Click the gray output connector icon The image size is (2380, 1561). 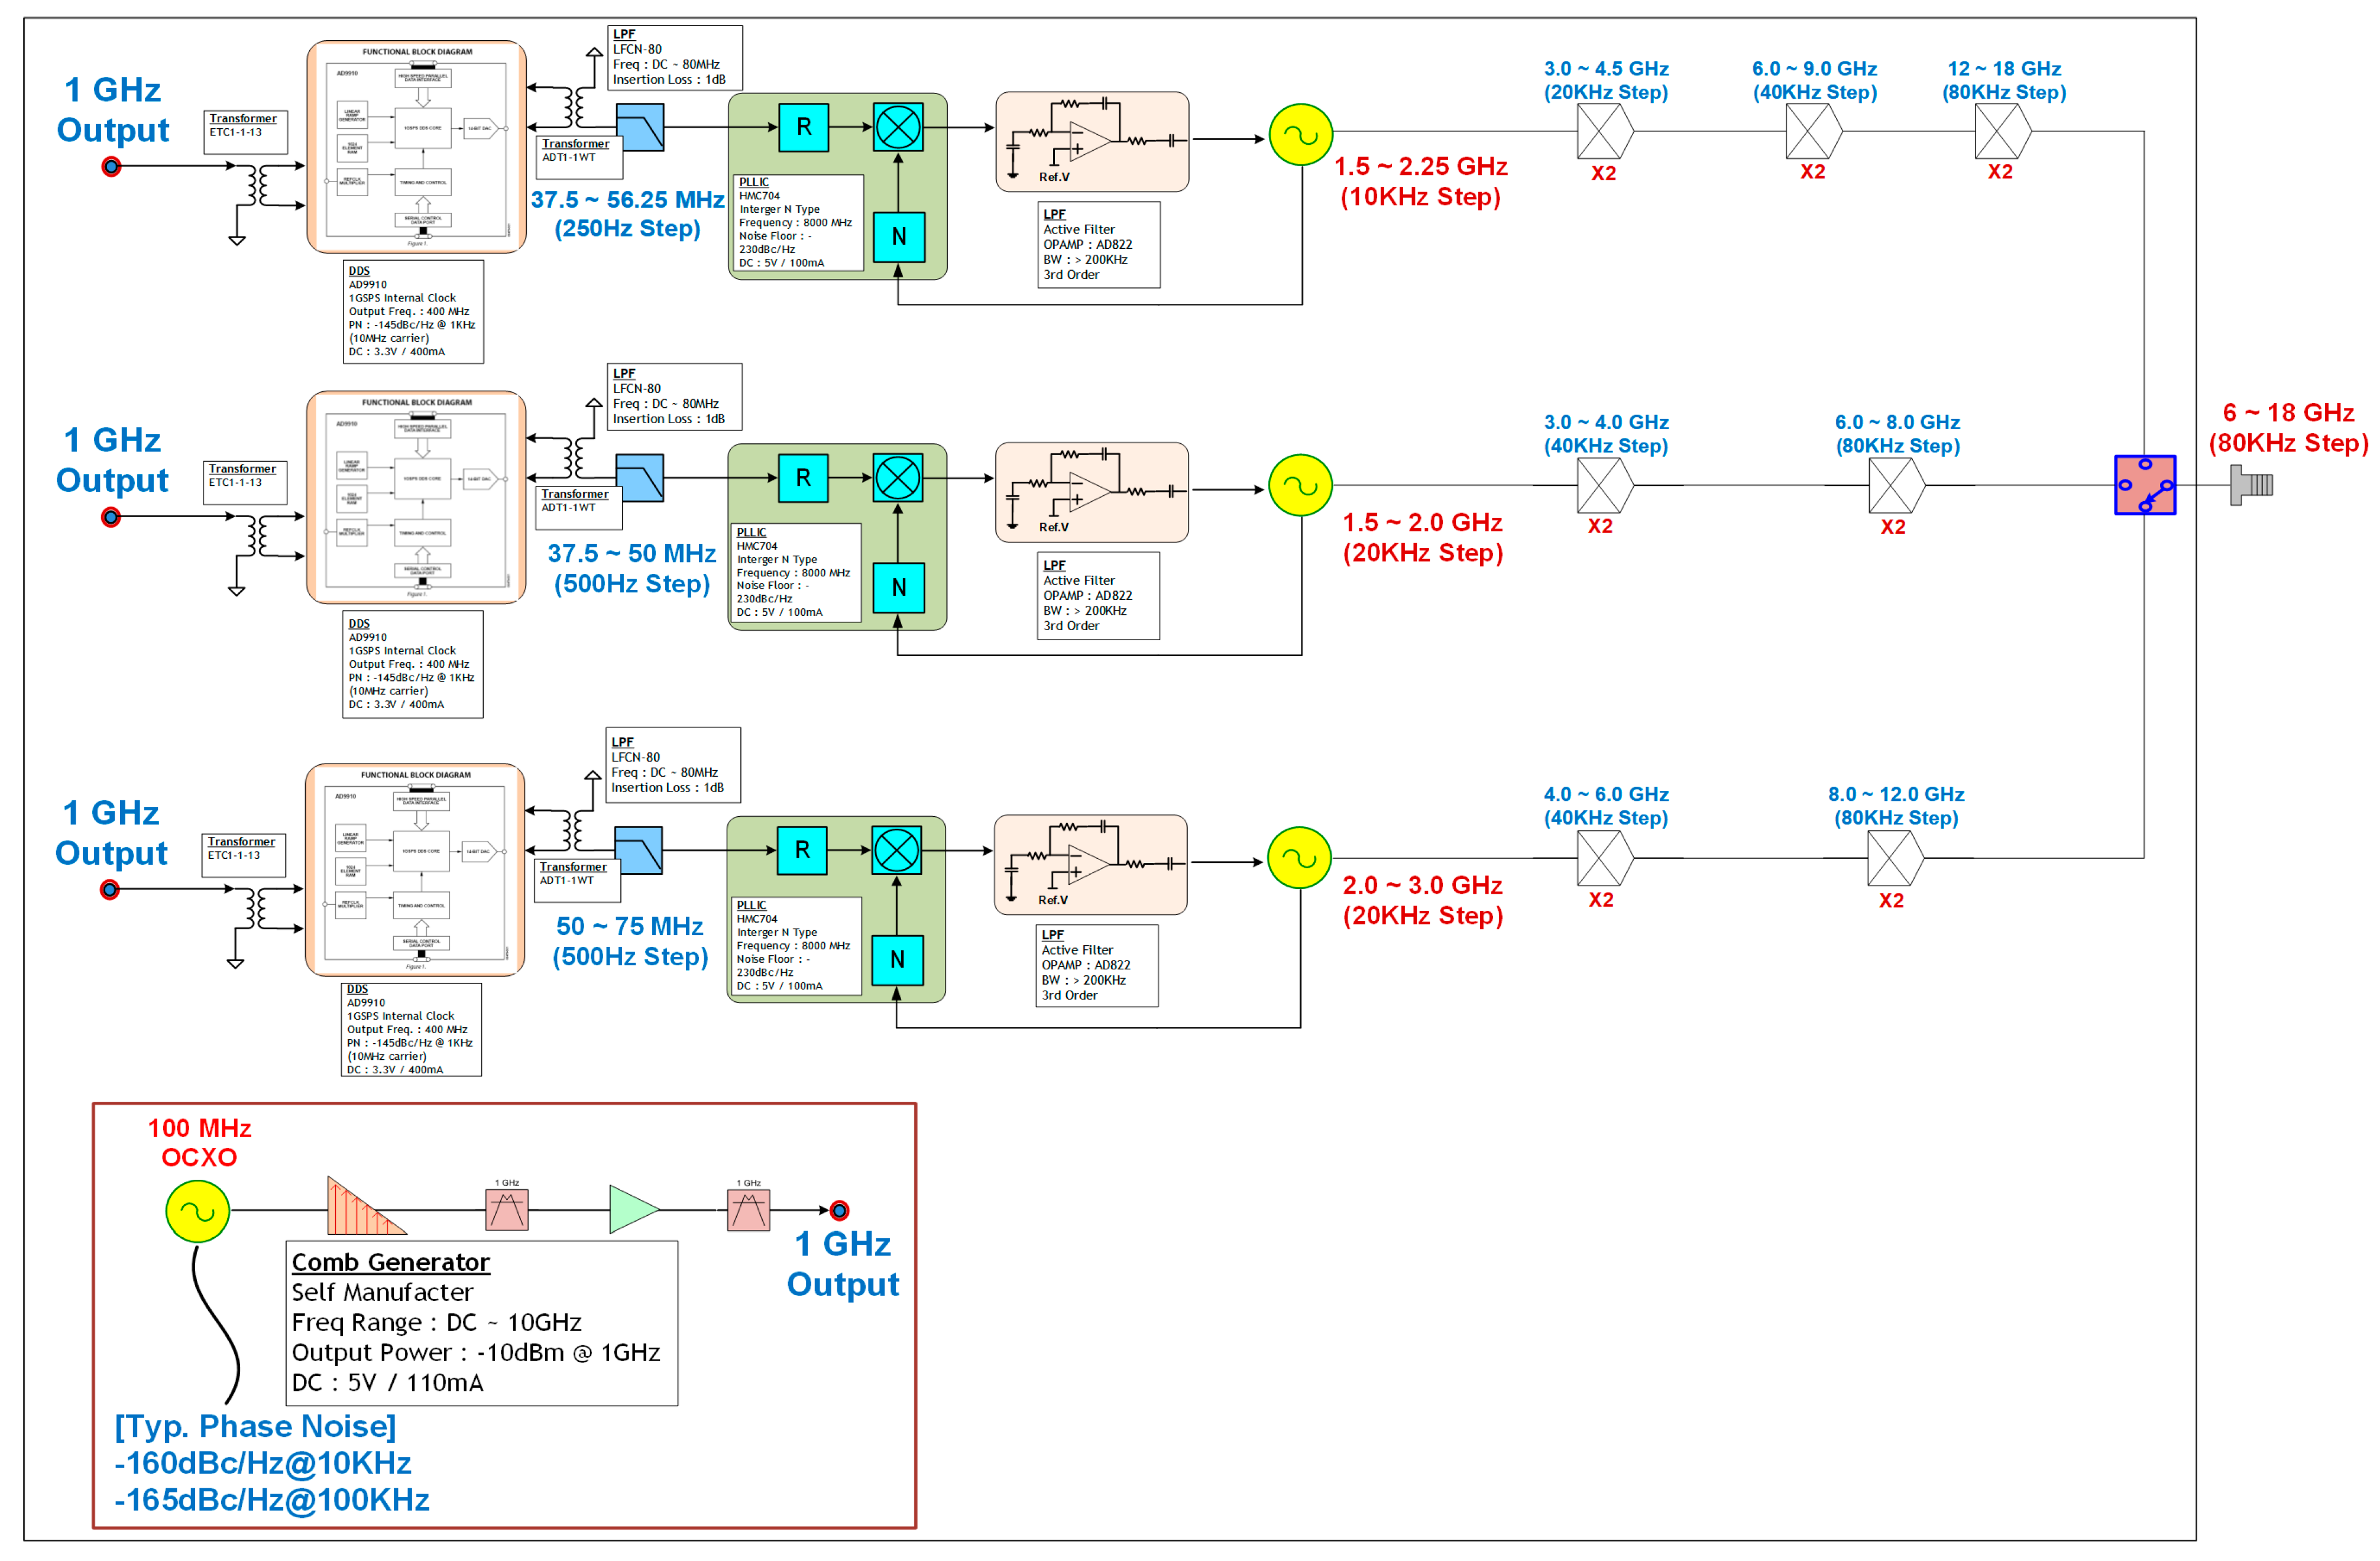2250,486
